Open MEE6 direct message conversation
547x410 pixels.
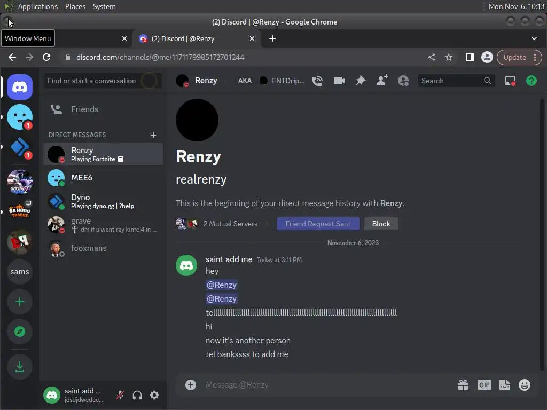[103, 178]
